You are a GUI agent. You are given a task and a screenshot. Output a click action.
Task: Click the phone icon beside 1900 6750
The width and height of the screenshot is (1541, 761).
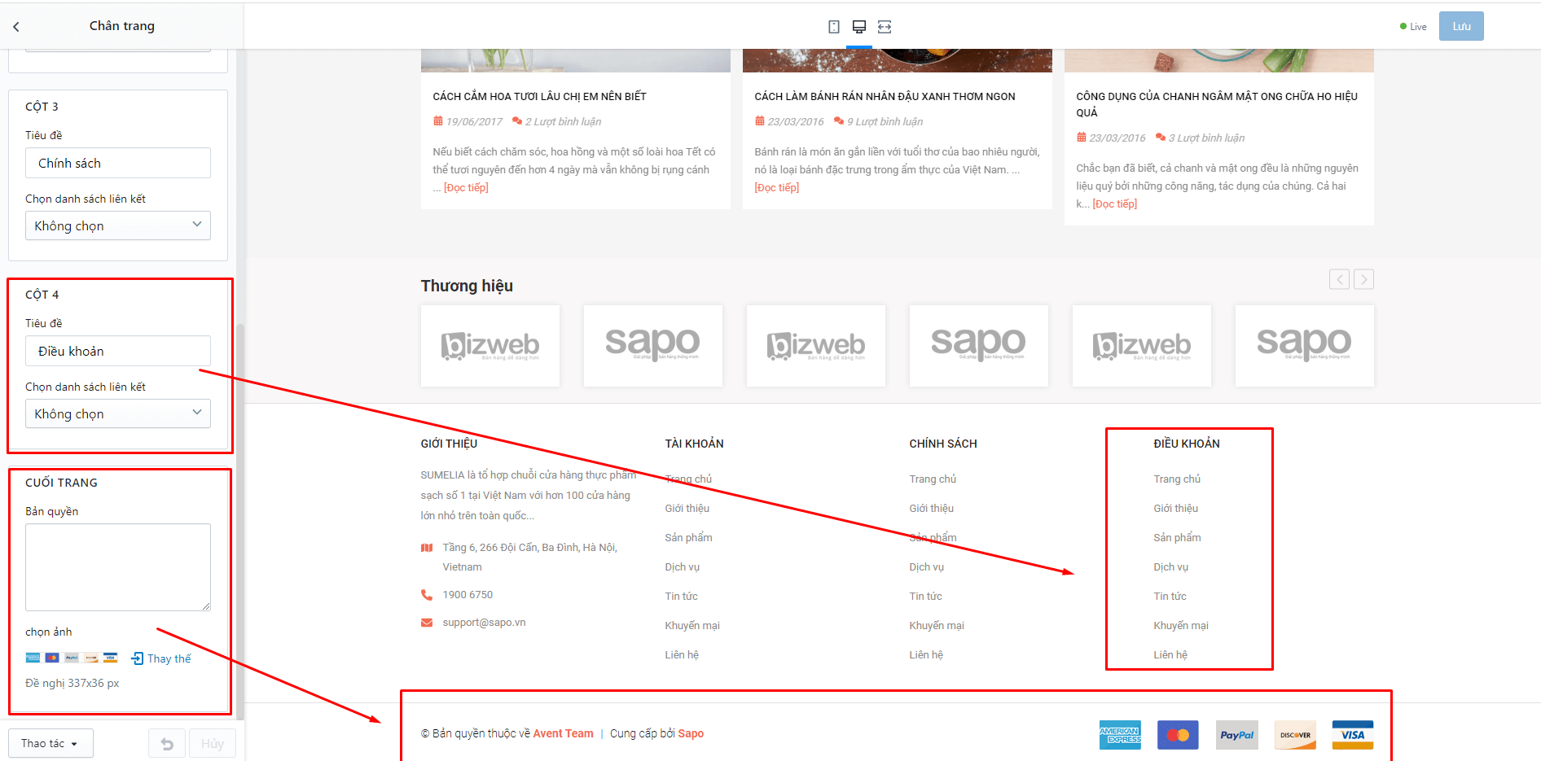tap(427, 595)
